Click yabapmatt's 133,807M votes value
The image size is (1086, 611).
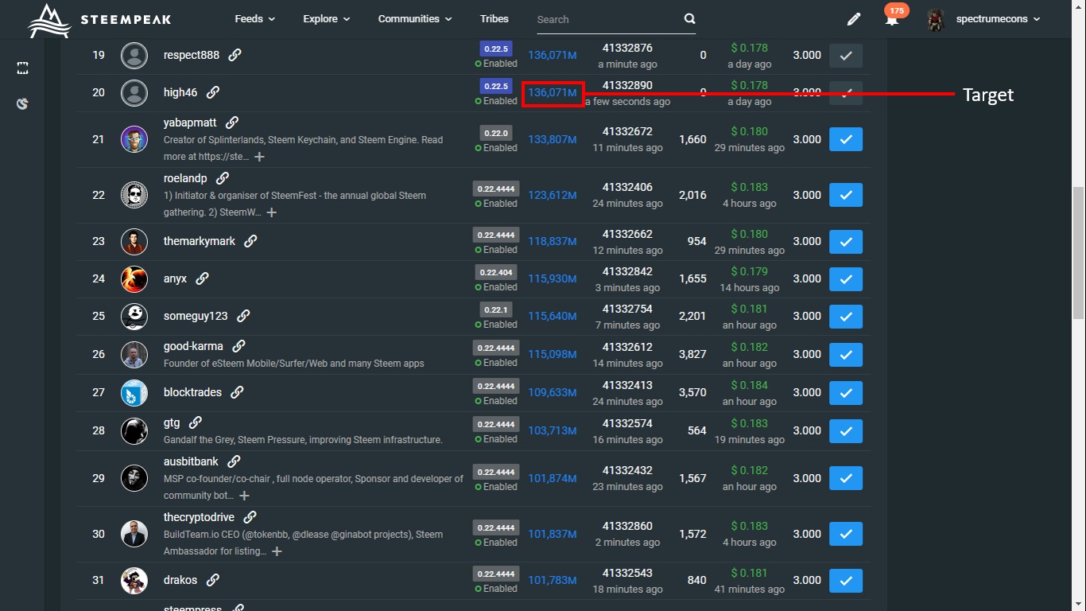click(553, 139)
